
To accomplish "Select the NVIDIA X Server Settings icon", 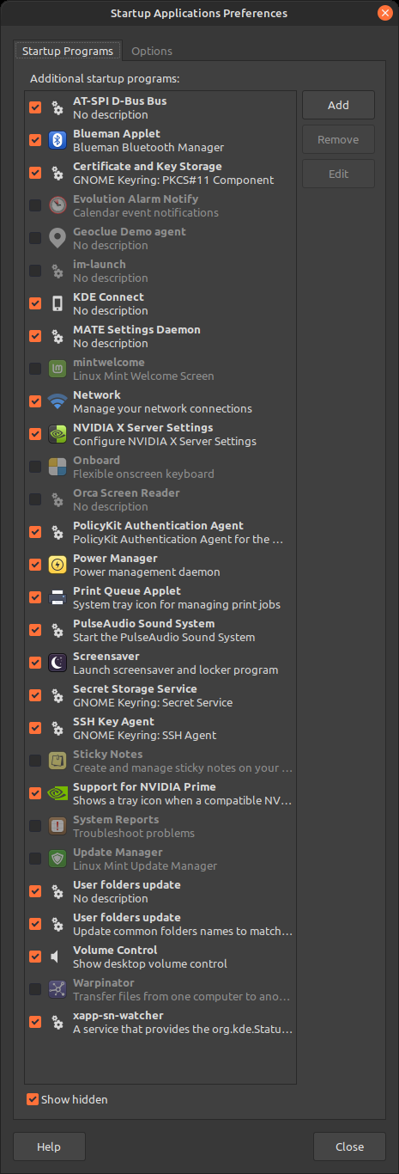I will (57, 434).
